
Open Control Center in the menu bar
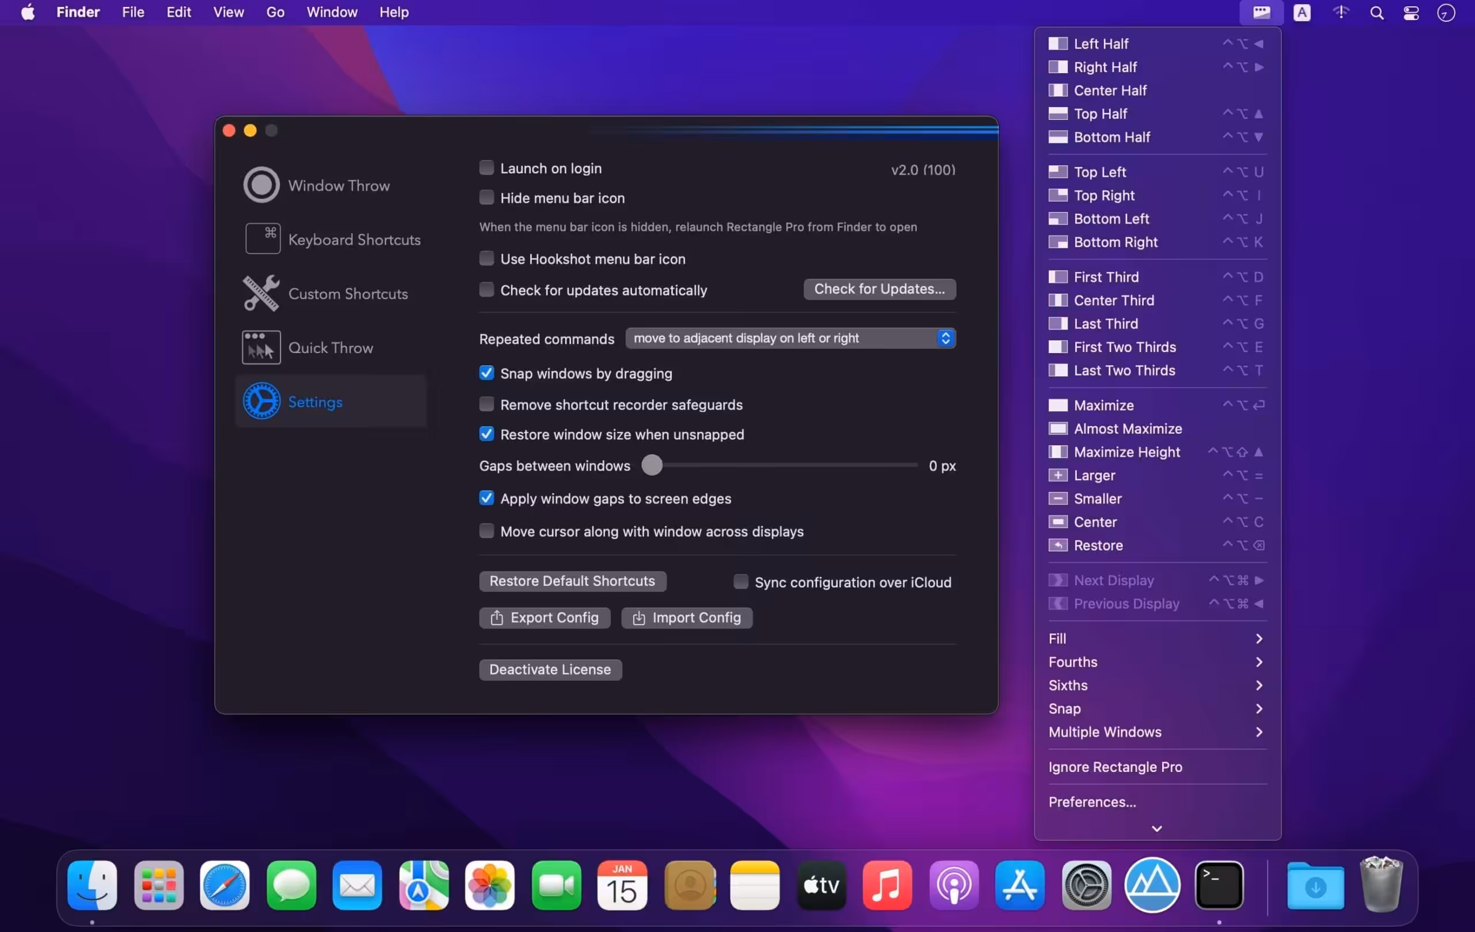tap(1411, 12)
